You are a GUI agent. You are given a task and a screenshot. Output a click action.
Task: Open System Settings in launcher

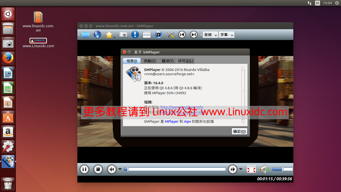coord(8,147)
